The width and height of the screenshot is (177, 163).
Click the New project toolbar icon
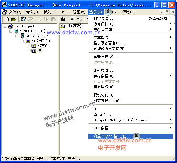(7, 19)
